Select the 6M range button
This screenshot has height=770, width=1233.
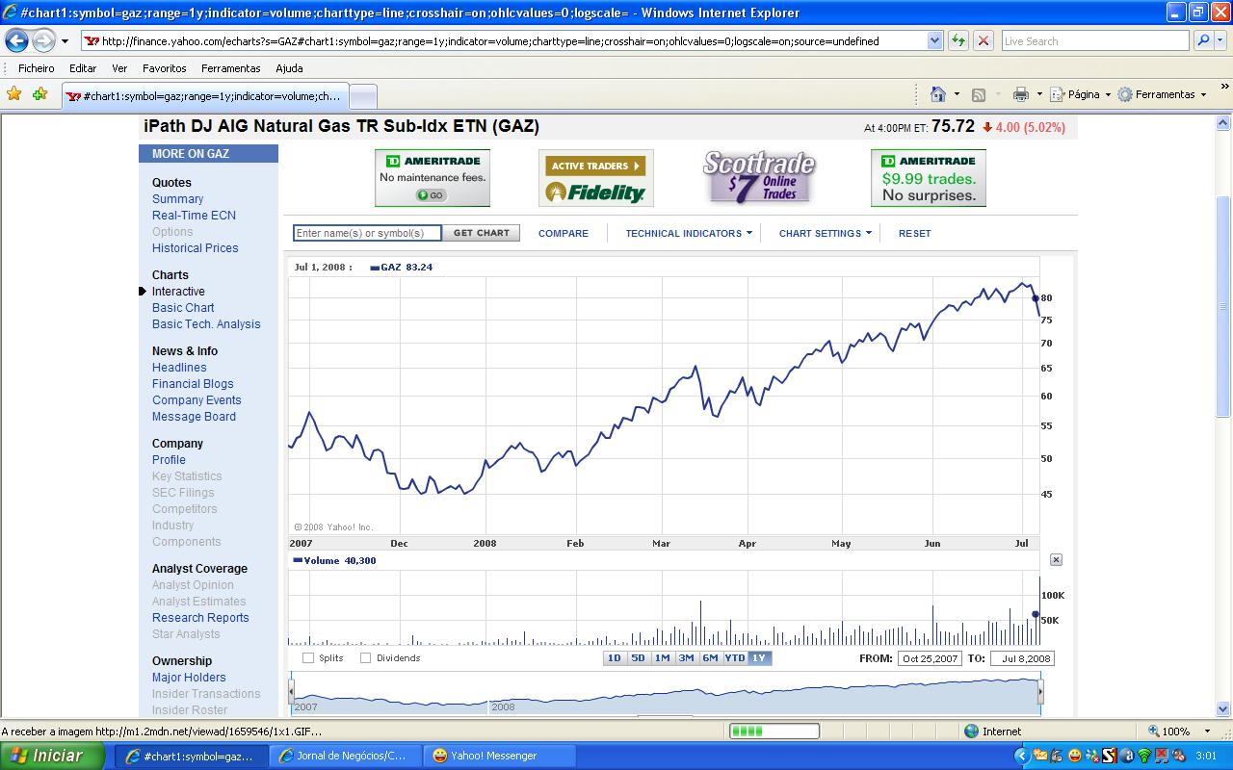(x=711, y=658)
